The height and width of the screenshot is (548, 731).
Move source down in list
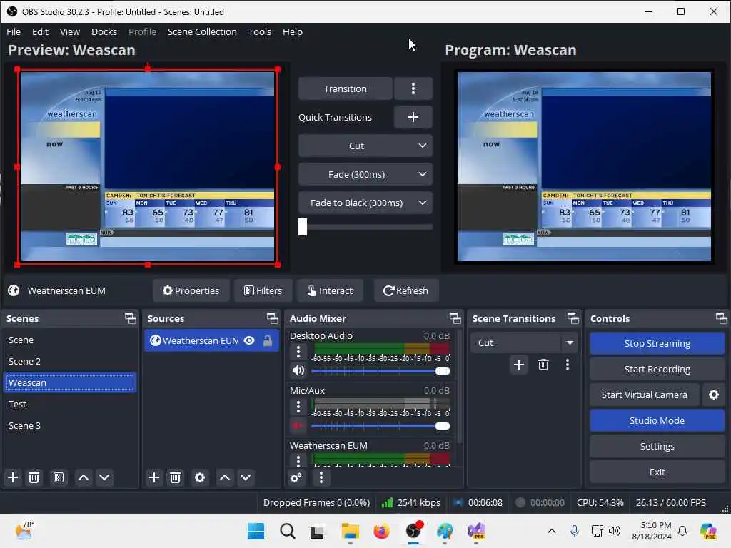(x=246, y=477)
